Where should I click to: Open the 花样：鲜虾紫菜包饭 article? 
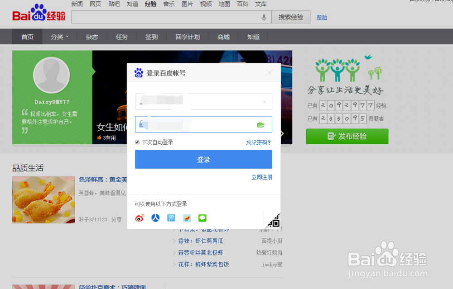(x=204, y=264)
